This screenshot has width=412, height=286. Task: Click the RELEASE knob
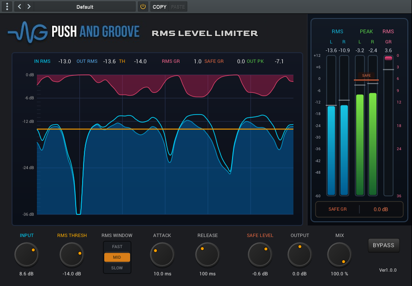pos(207,255)
